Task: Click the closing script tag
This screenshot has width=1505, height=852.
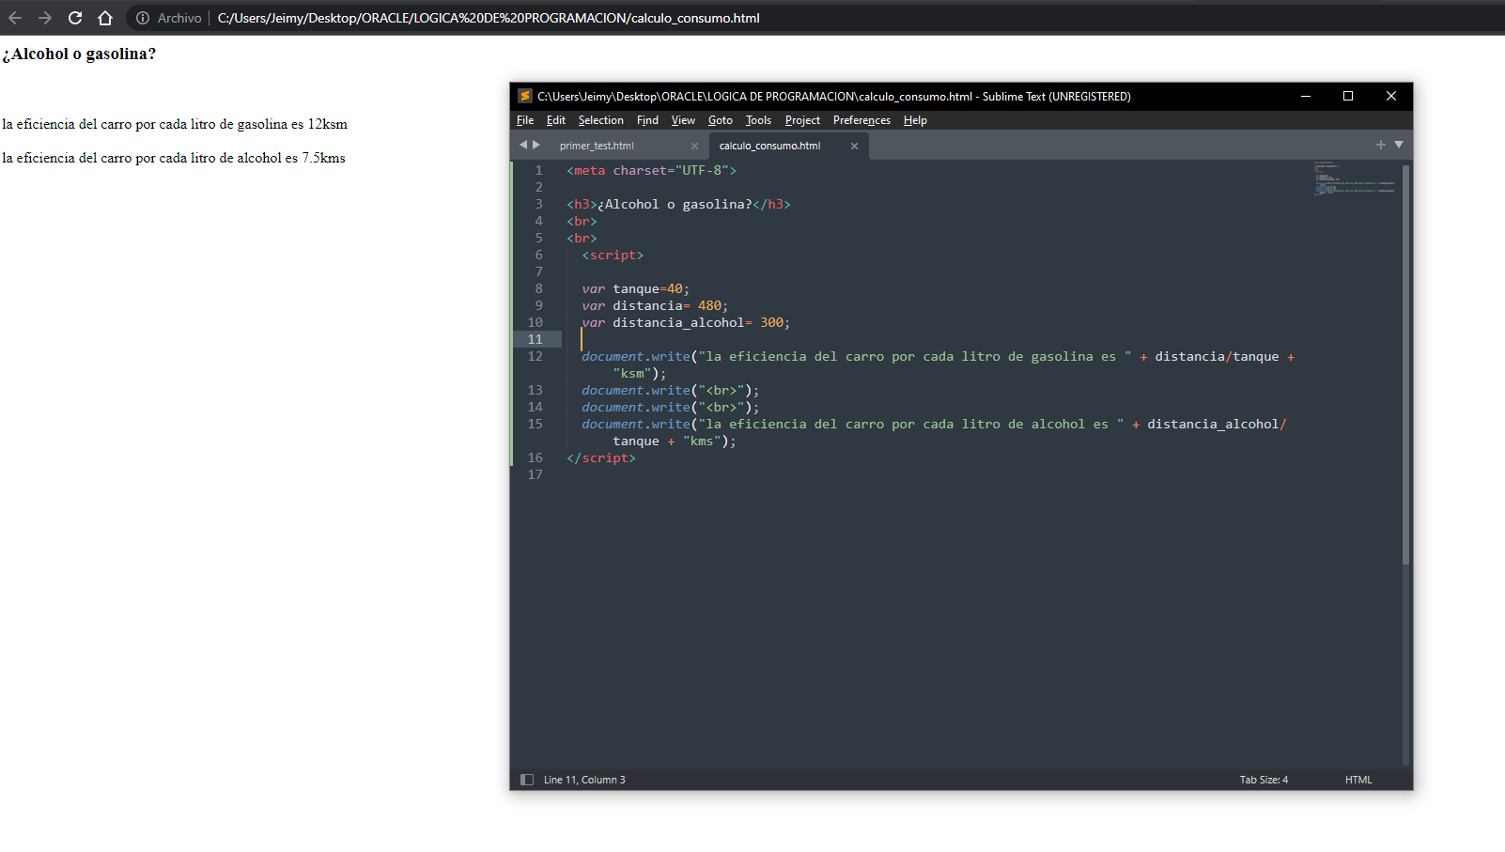Action: pos(601,457)
